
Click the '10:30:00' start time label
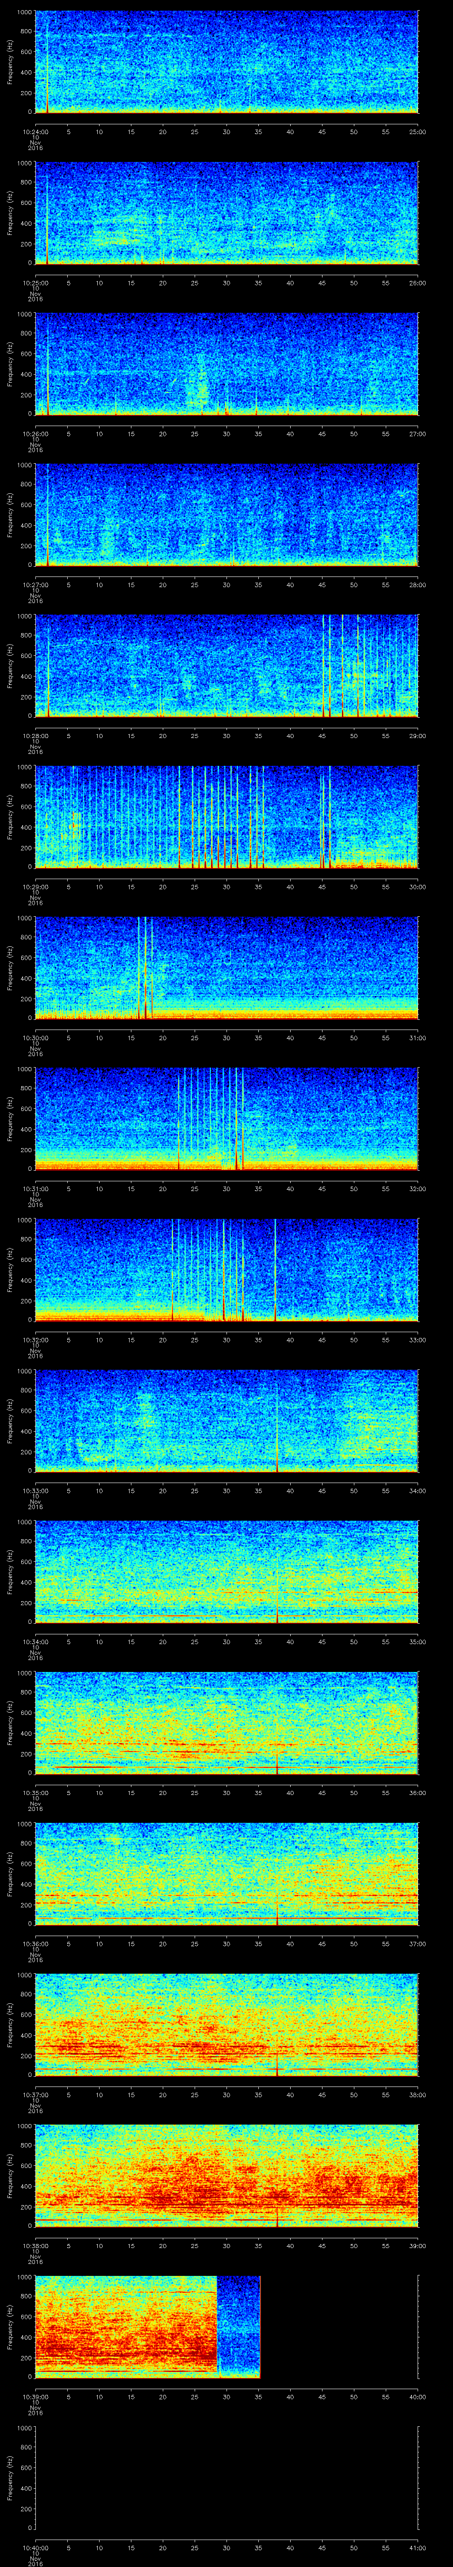click(35, 1038)
